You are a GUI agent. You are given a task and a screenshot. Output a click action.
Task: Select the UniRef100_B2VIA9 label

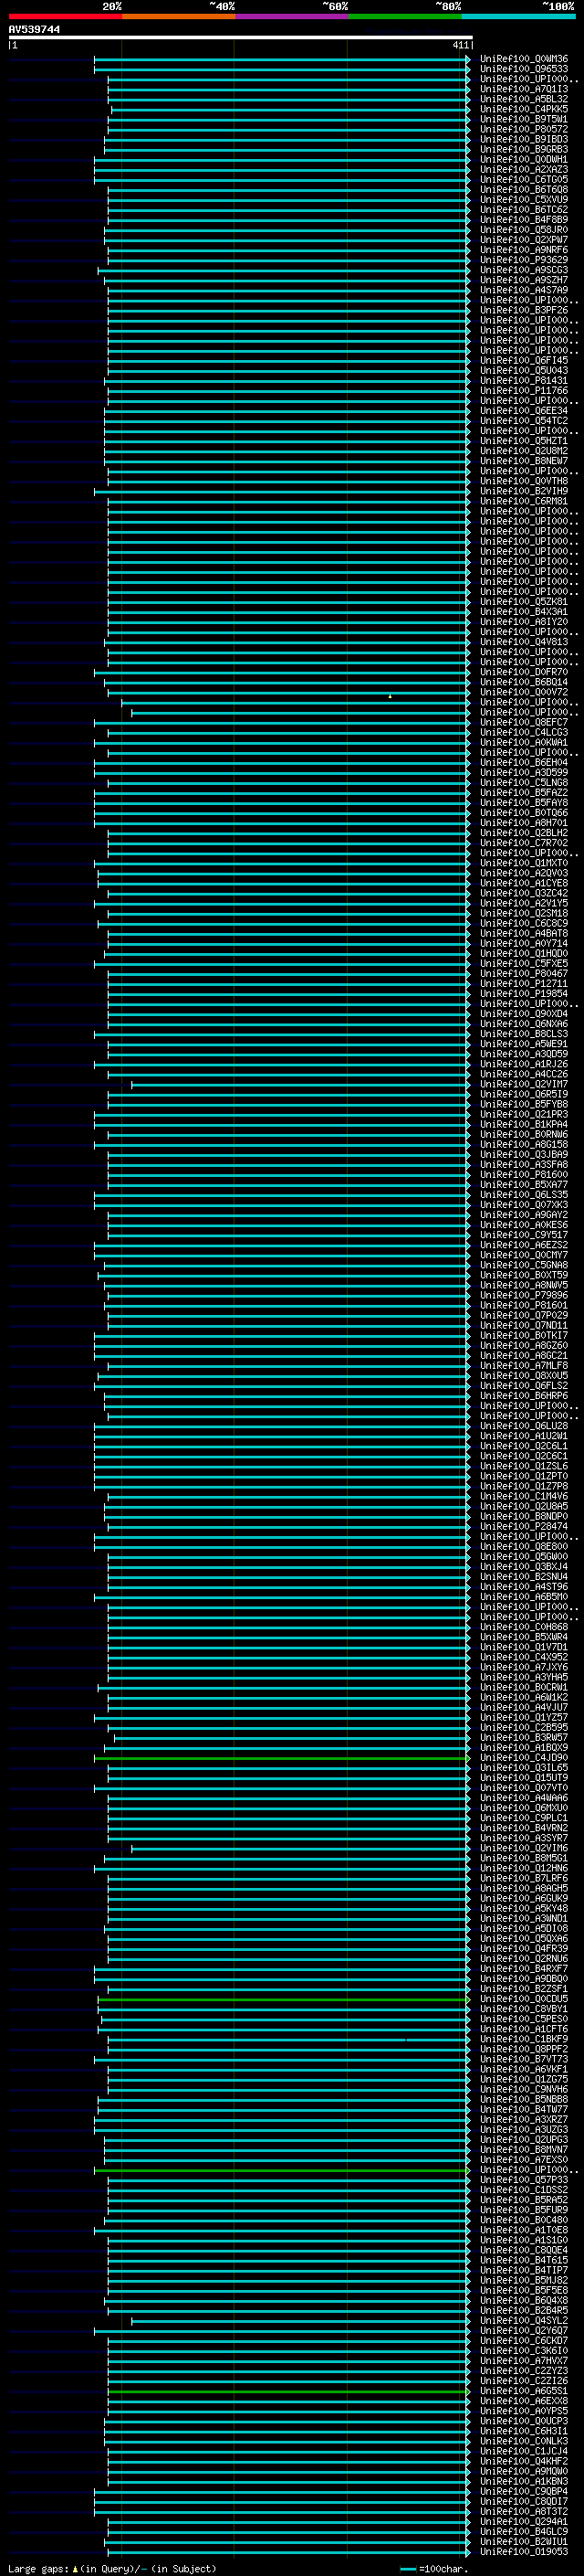pyautogui.click(x=523, y=491)
